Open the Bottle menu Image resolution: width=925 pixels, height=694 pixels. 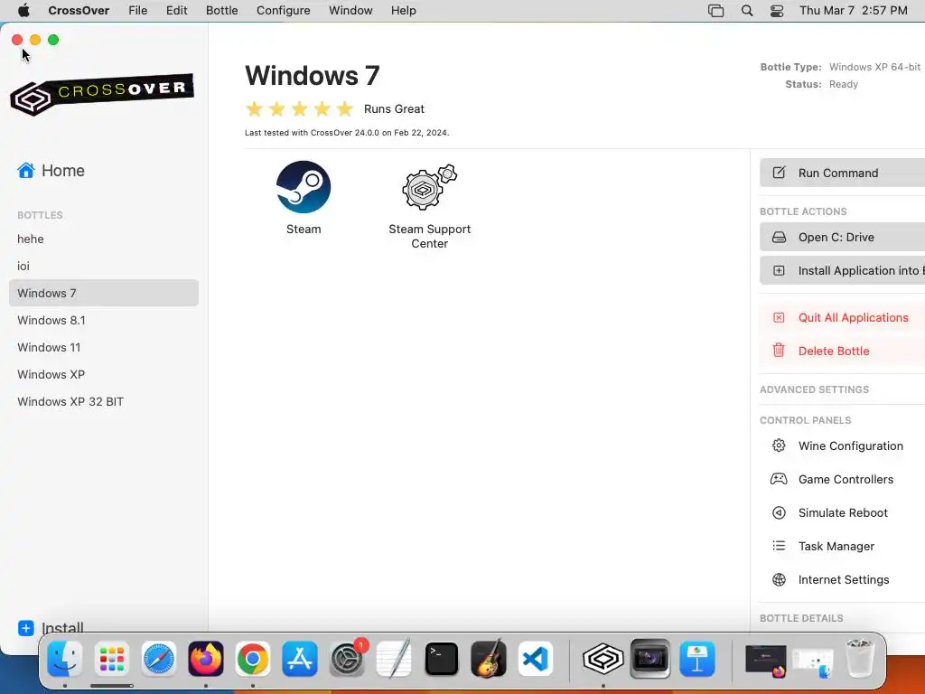(222, 11)
